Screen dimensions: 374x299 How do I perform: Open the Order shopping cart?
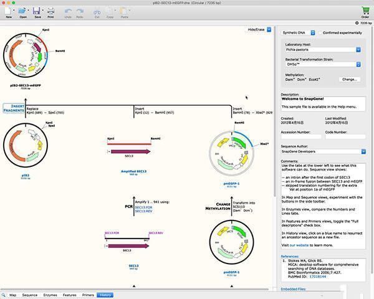point(365,10)
